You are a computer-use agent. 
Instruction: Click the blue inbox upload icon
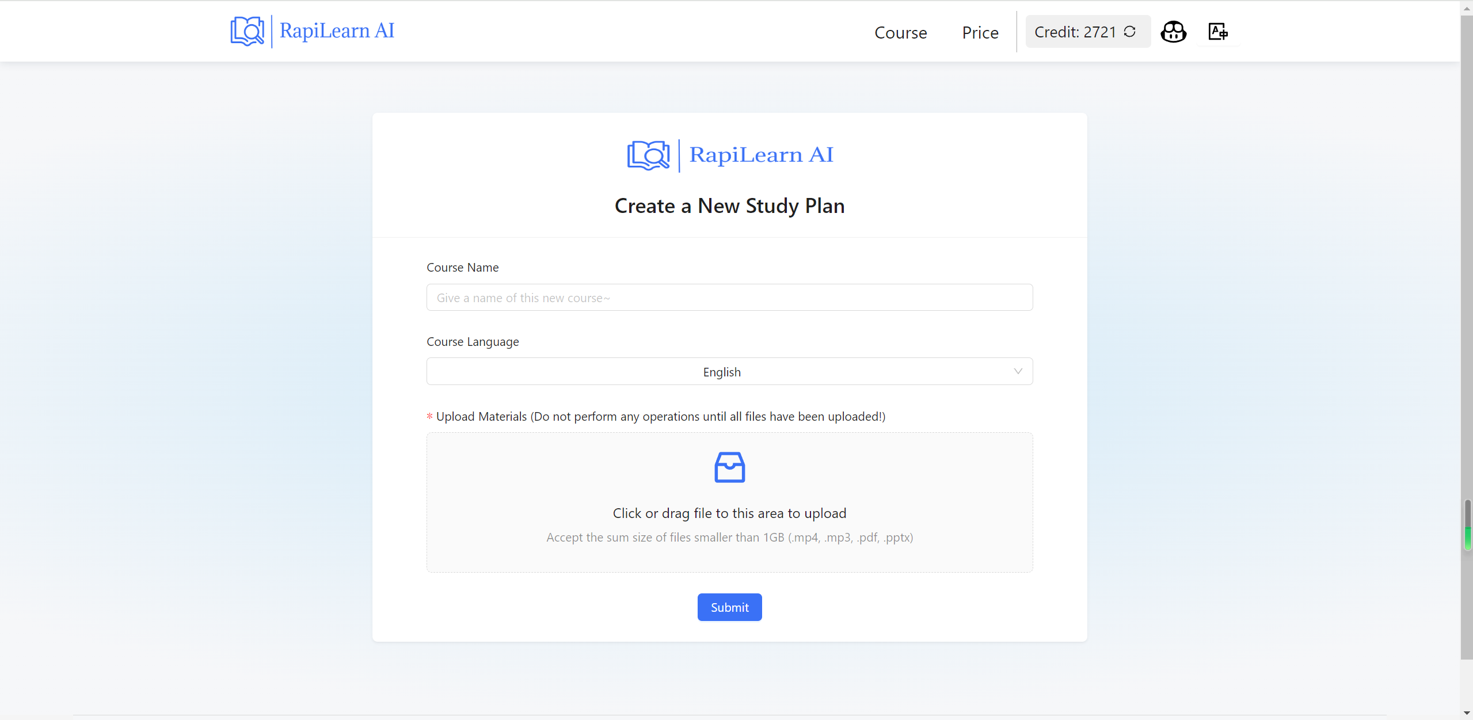(x=729, y=467)
